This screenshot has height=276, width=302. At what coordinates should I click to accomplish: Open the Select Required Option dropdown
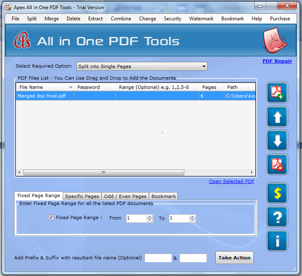[142, 66]
